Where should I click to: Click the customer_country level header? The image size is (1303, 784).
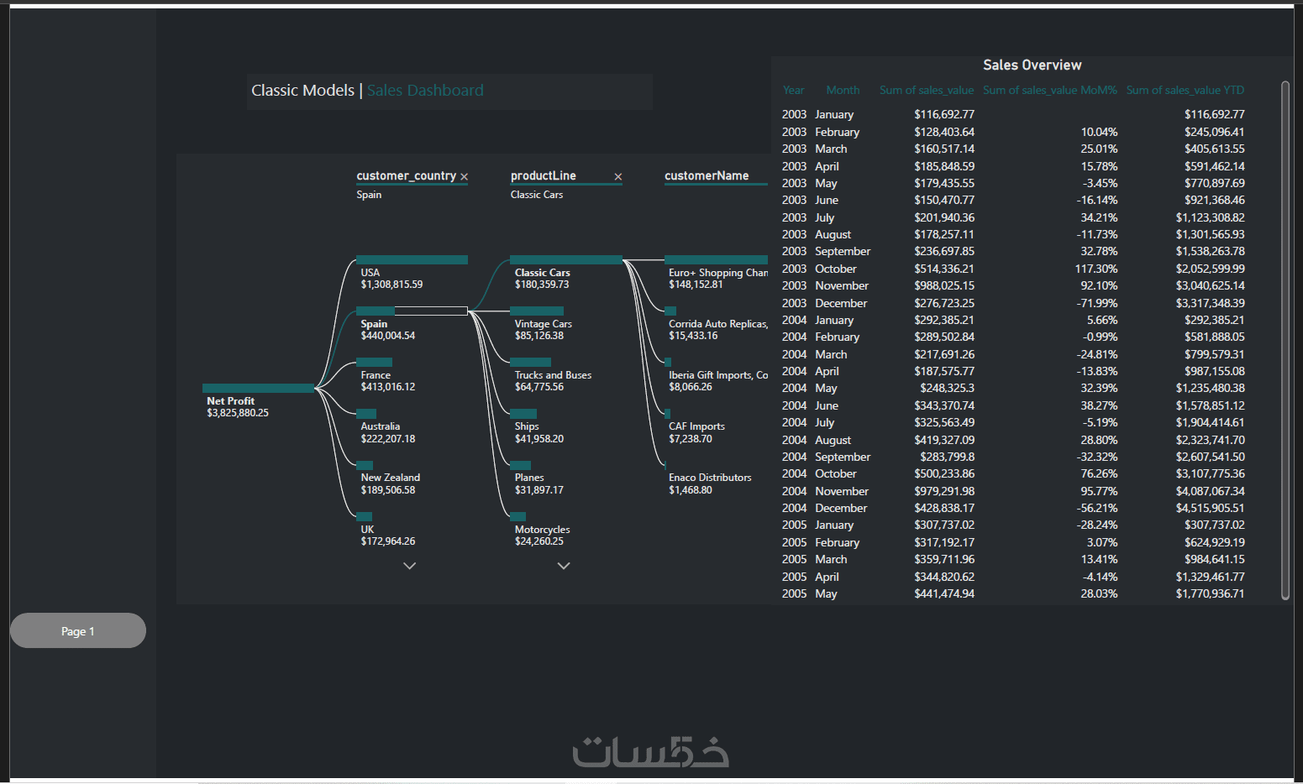tap(406, 176)
